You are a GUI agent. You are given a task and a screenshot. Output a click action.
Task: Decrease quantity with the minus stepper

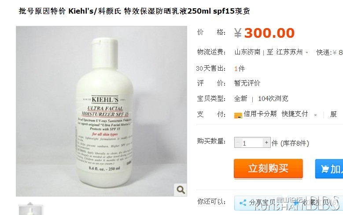(x=238, y=143)
